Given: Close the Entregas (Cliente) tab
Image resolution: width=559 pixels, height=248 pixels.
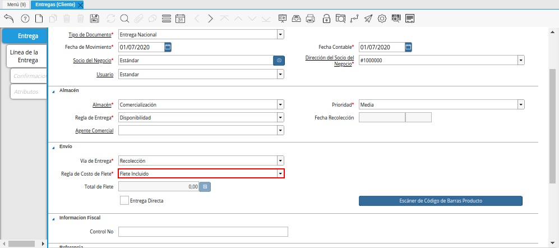Looking at the screenshot, I should tap(80, 5).
